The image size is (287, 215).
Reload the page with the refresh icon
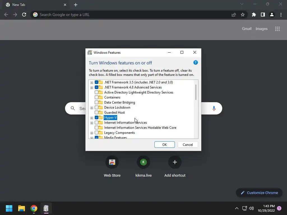[x=24, y=15]
